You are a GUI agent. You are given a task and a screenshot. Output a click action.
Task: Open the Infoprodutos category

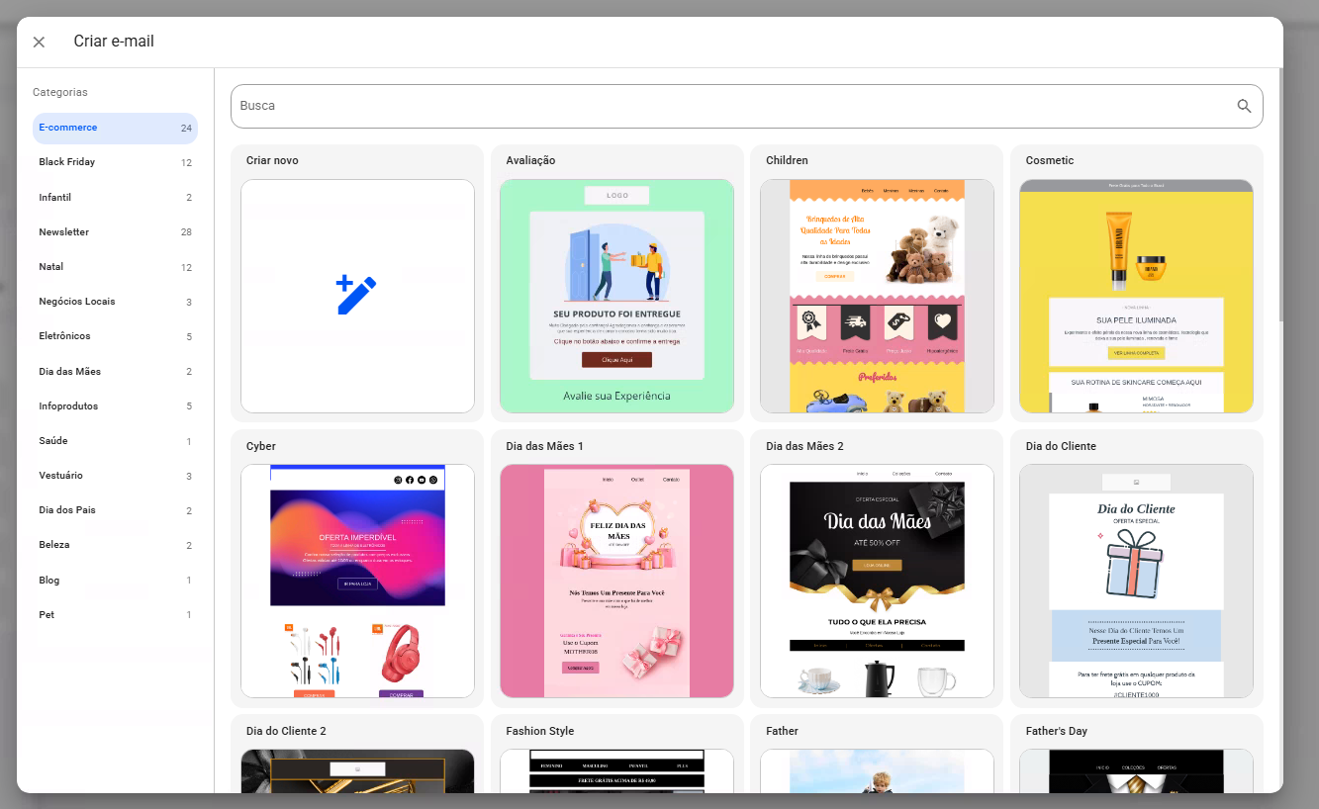[x=115, y=405]
